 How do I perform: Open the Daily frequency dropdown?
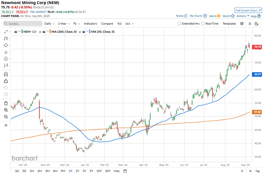tap(49, 24)
